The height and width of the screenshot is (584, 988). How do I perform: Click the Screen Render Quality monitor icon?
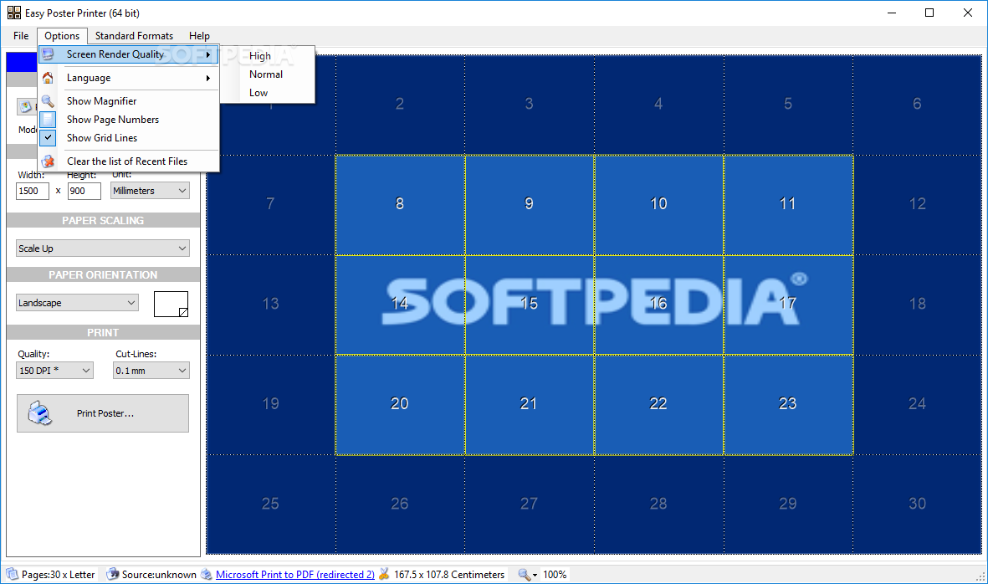(x=48, y=54)
